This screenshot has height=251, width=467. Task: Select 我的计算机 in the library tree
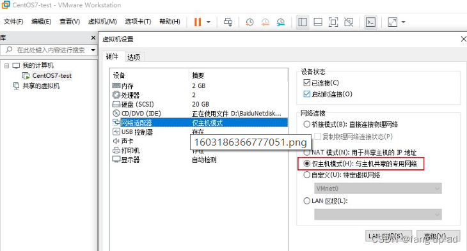tap(38, 65)
